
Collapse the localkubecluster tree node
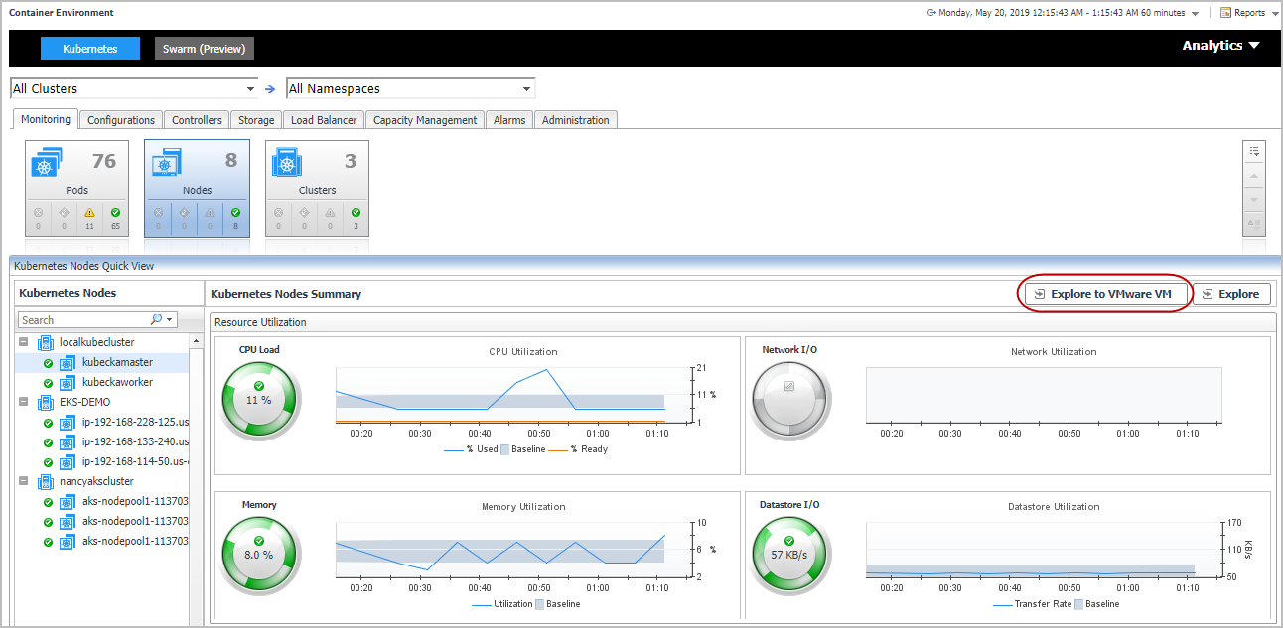pyautogui.click(x=24, y=342)
